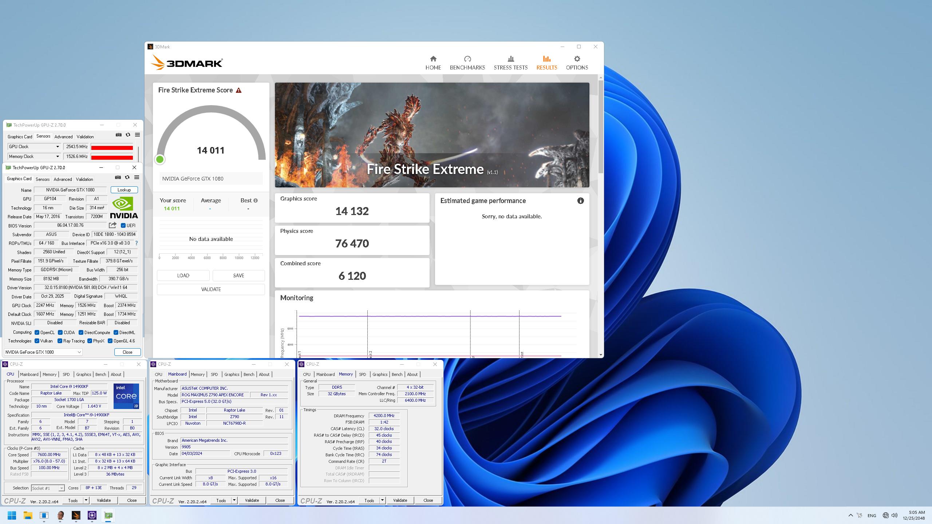Screen dimensions: 932x524
Task: Toggle the DirectML checkbox in GPU-Z
Action: (116, 333)
